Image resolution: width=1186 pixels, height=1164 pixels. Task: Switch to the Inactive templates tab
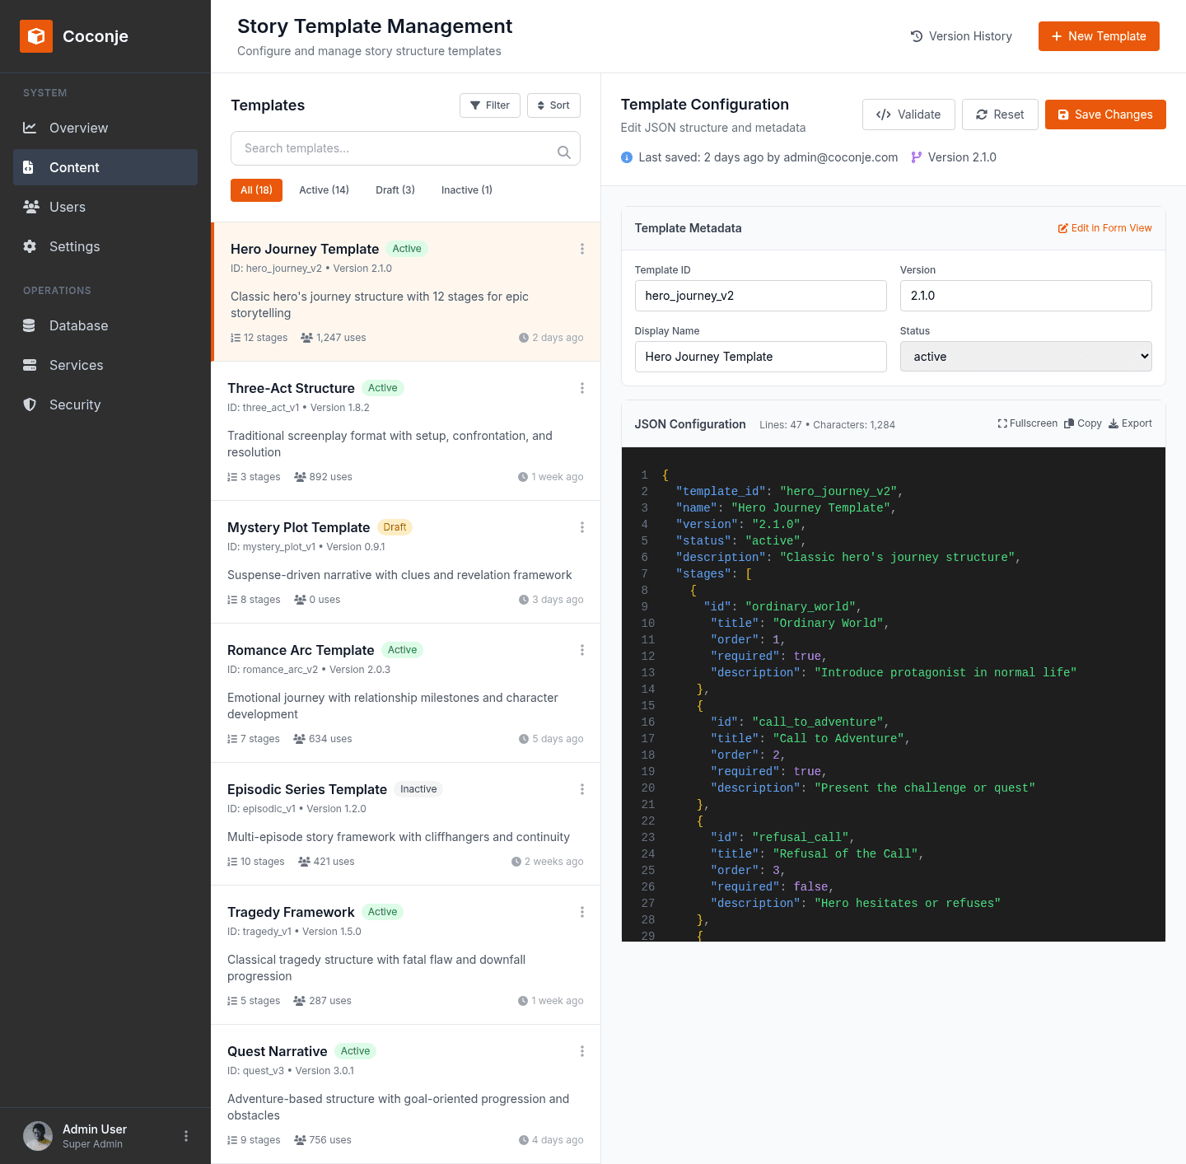(x=466, y=189)
